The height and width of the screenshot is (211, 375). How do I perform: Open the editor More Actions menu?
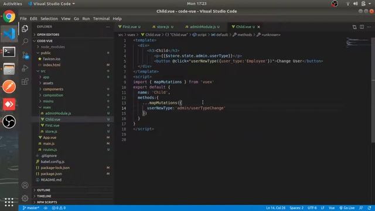point(369,27)
